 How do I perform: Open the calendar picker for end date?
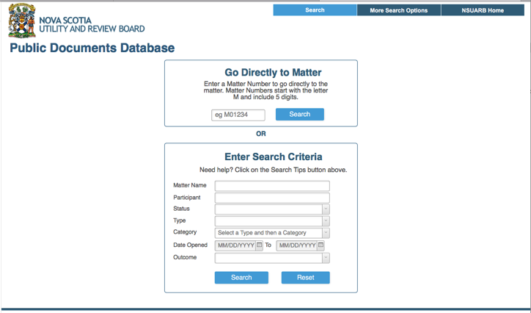pyautogui.click(x=321, y=245)
